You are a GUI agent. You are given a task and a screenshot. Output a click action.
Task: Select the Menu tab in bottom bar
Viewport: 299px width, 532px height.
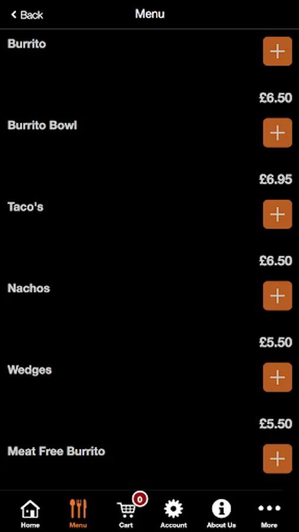tap(78, 514)
